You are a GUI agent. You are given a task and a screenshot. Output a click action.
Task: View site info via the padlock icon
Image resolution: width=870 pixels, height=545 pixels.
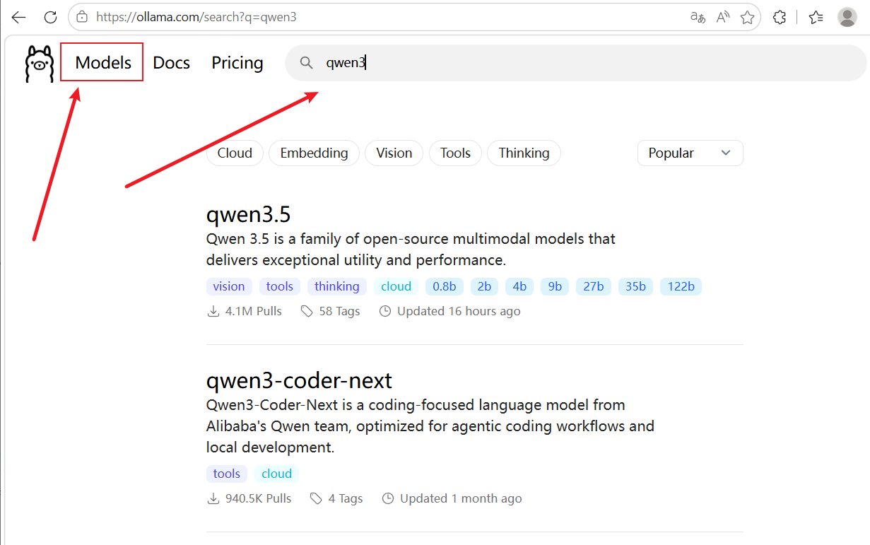[82, 17]
